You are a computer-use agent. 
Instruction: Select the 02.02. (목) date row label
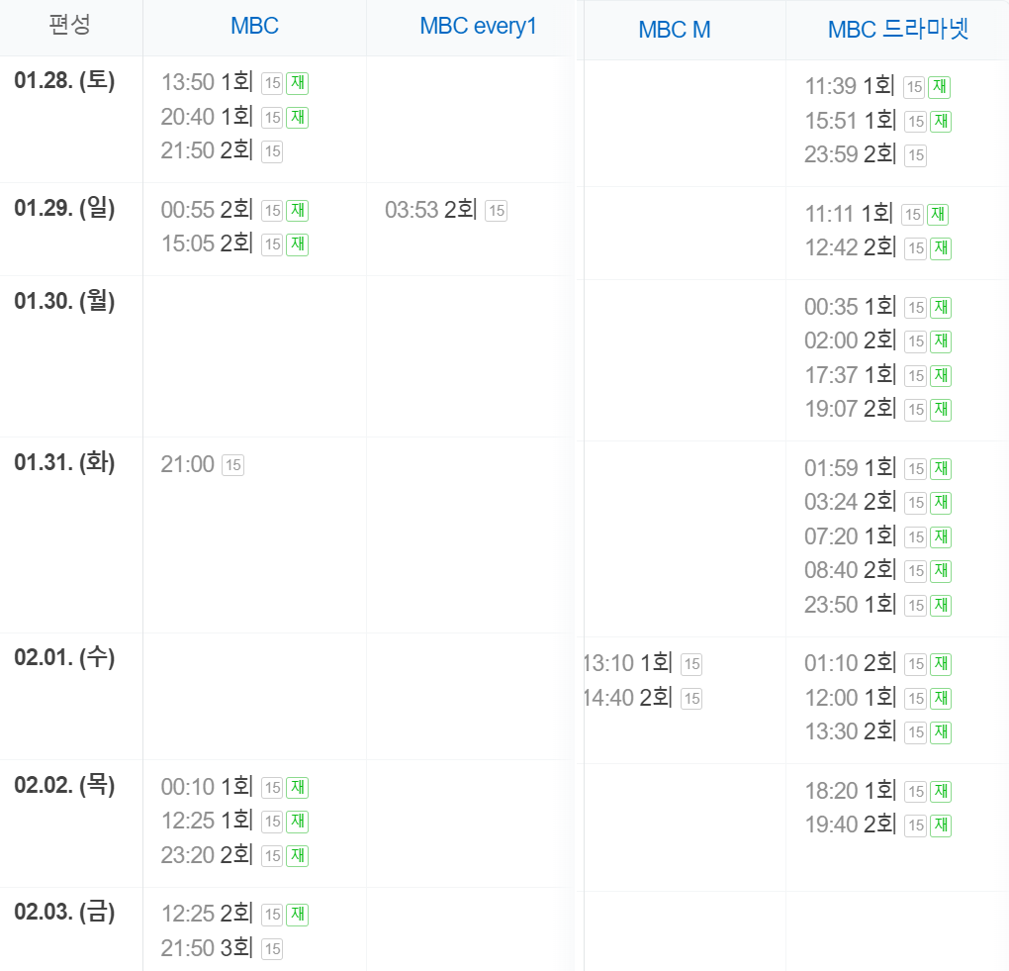tap(64, 785)
